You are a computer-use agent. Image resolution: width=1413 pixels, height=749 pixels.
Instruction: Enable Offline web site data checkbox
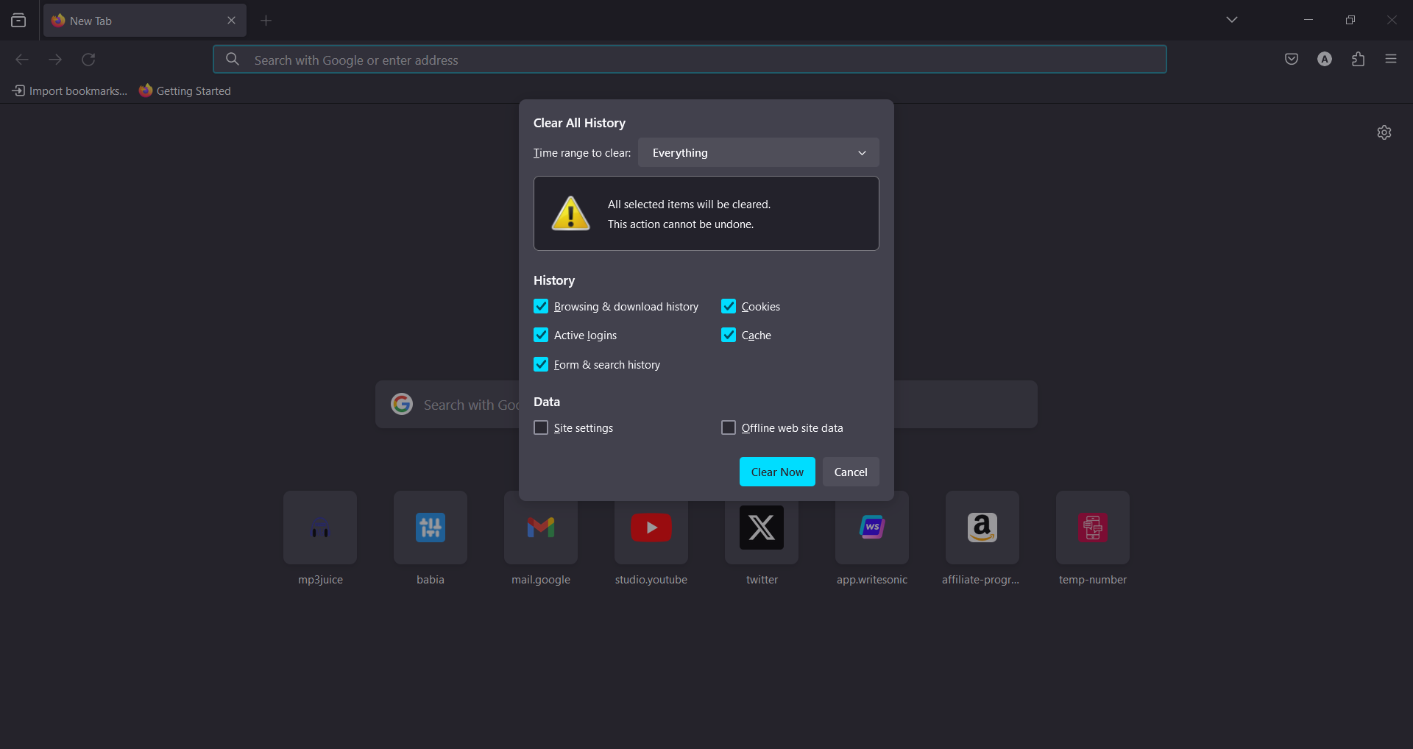729,427
